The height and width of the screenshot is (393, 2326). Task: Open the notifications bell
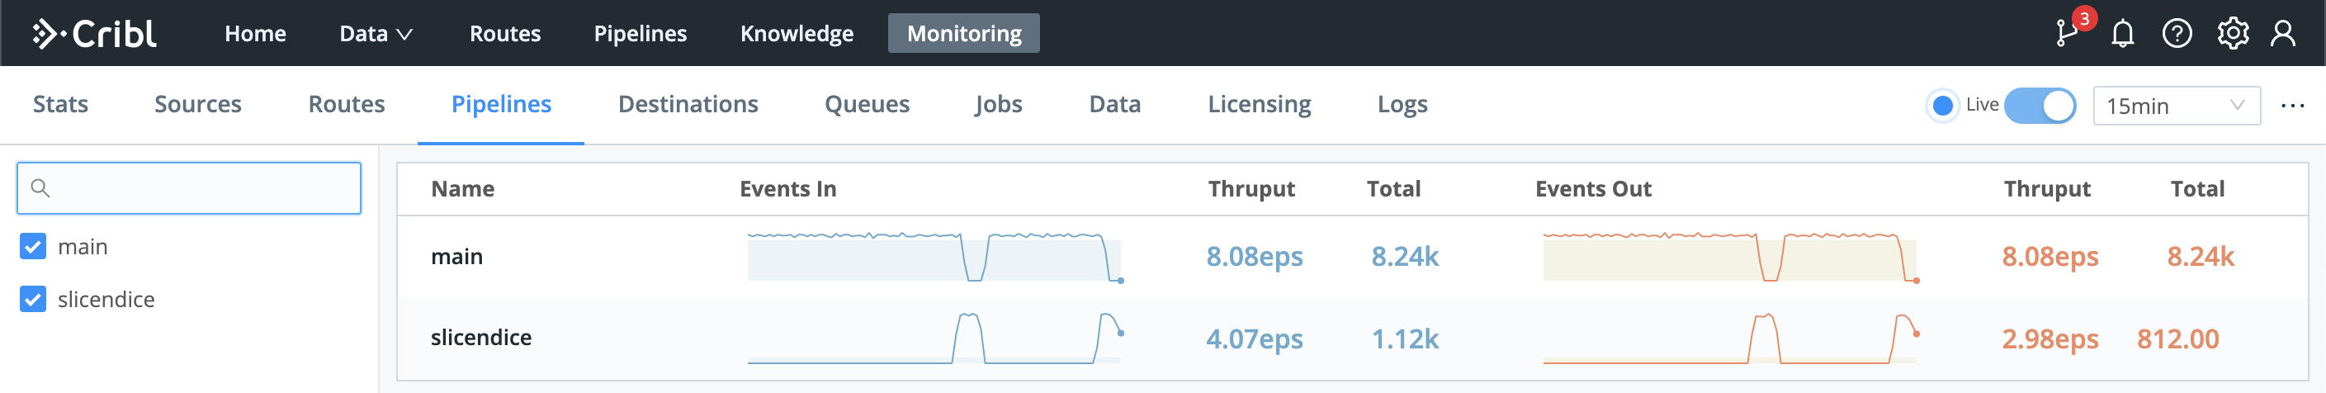(2123, 35)
